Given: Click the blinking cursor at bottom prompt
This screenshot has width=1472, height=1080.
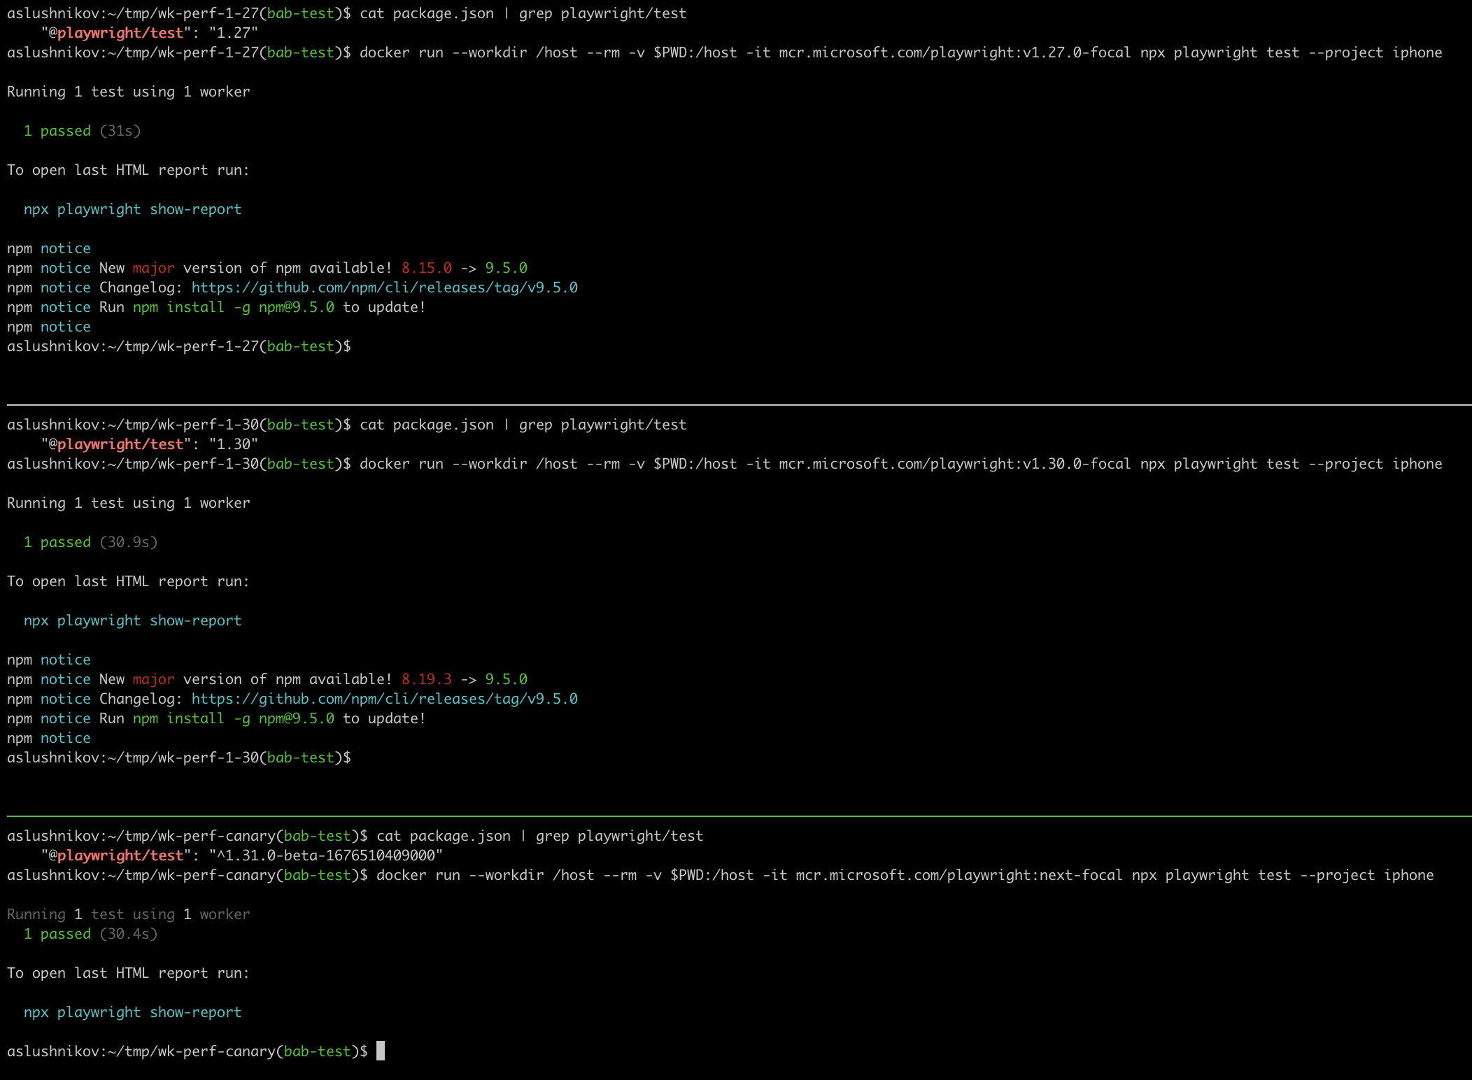Looking at the screenshot, I should [x=380, y=1051].
